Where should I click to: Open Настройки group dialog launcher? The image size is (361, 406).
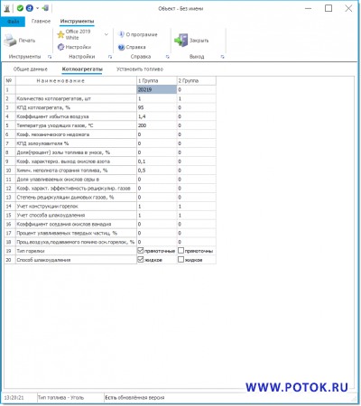(110, 57)
